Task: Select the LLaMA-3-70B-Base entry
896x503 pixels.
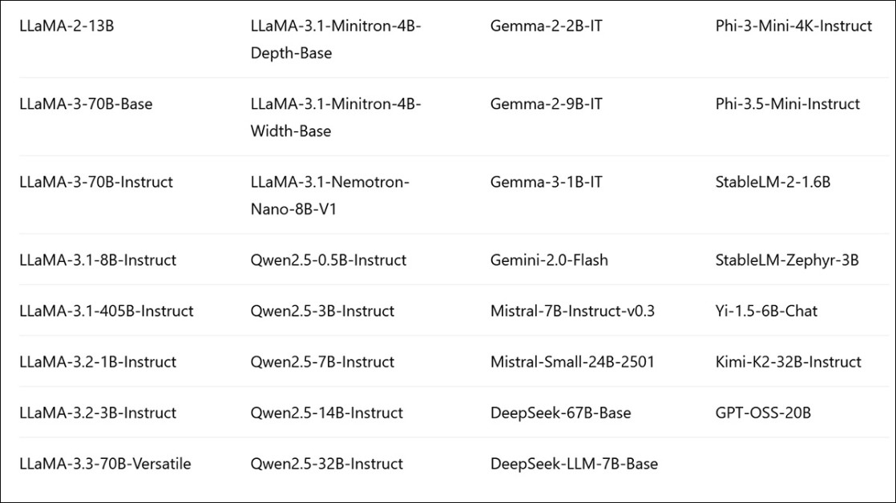Action: [x=86, y=104]
